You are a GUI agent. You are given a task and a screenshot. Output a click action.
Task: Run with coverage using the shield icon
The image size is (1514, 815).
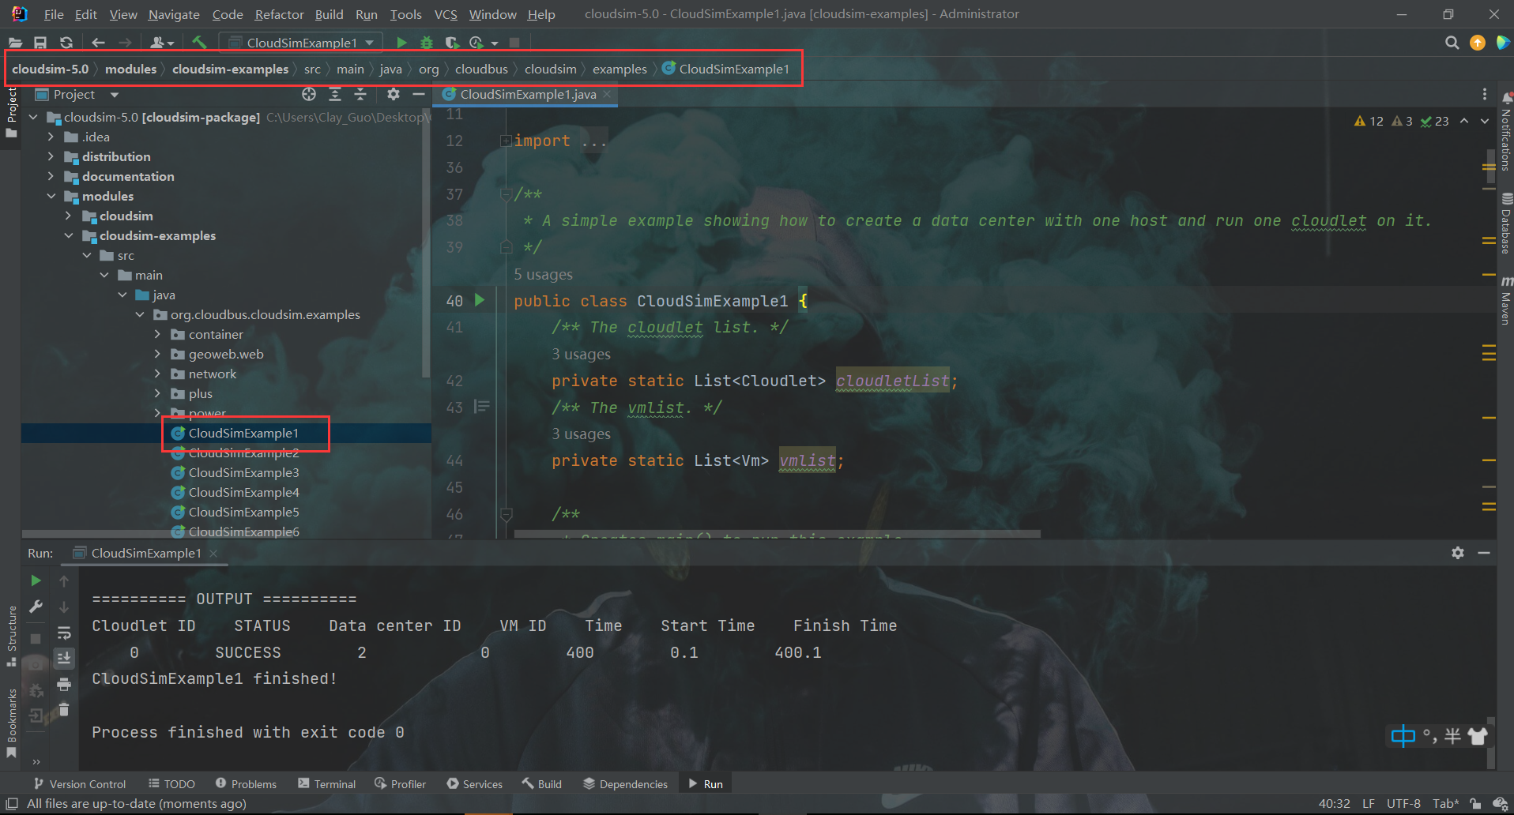(x=451, y=43)
